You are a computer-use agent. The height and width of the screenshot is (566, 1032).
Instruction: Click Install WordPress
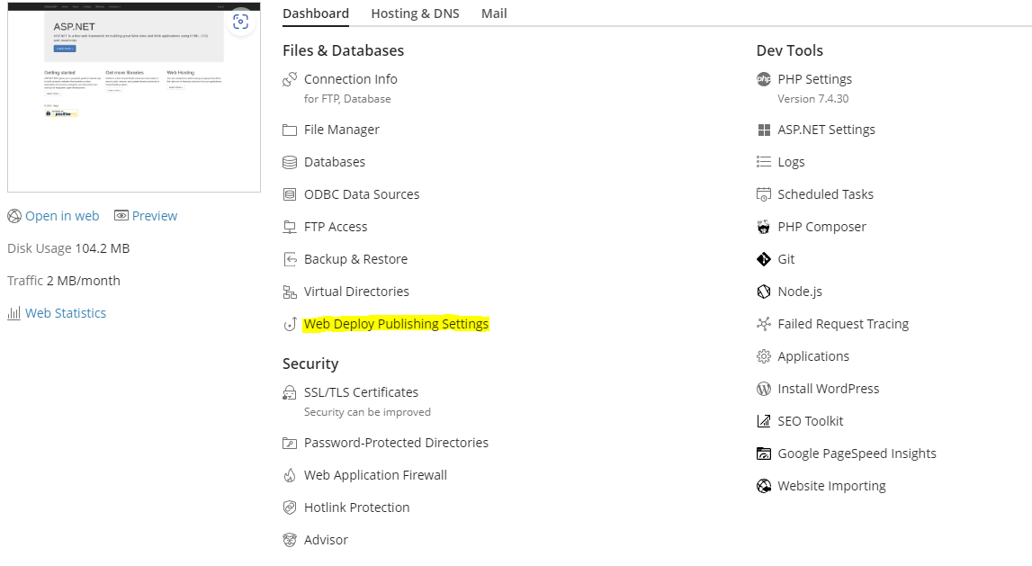828,389
